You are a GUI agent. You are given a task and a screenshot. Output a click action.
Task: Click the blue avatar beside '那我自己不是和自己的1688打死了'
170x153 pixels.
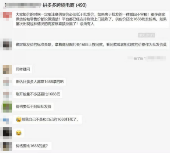pos(7,120)
